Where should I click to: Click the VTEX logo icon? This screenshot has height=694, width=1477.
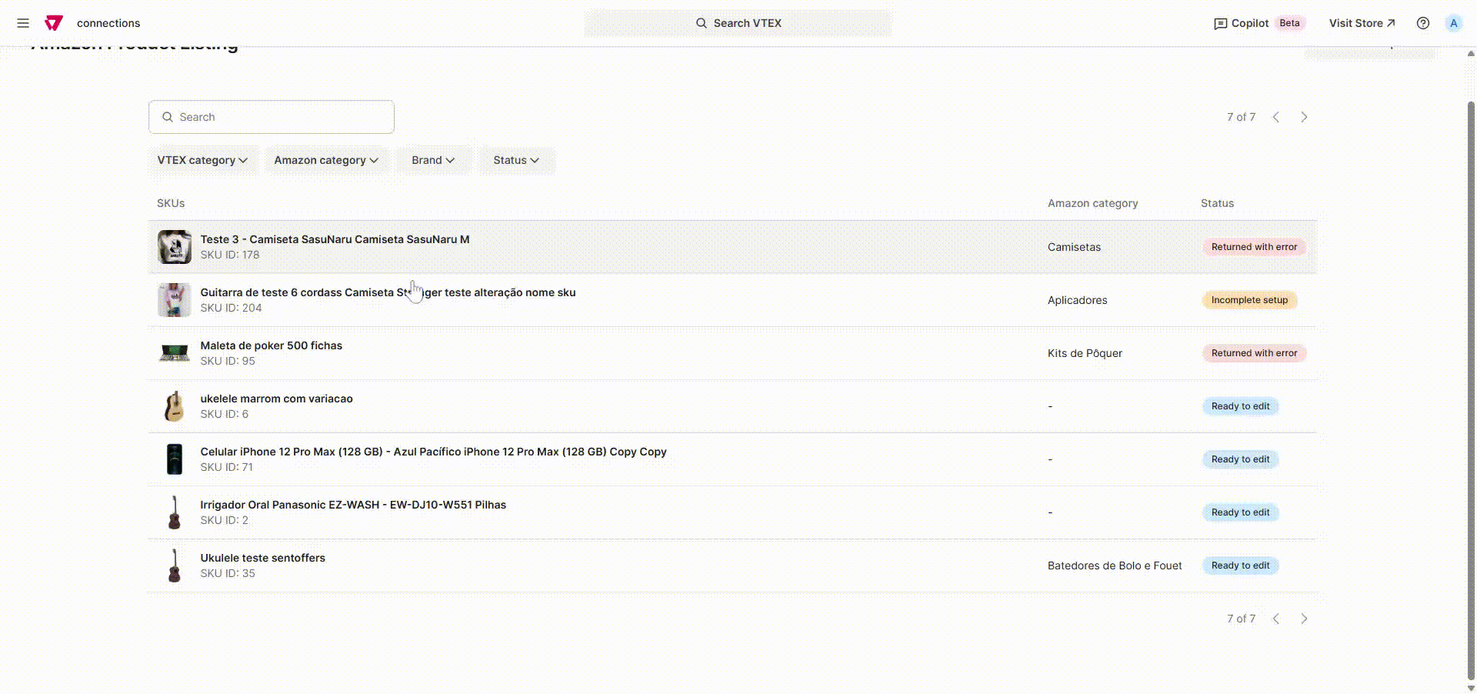pyautogui.click(x=53, y=23)
